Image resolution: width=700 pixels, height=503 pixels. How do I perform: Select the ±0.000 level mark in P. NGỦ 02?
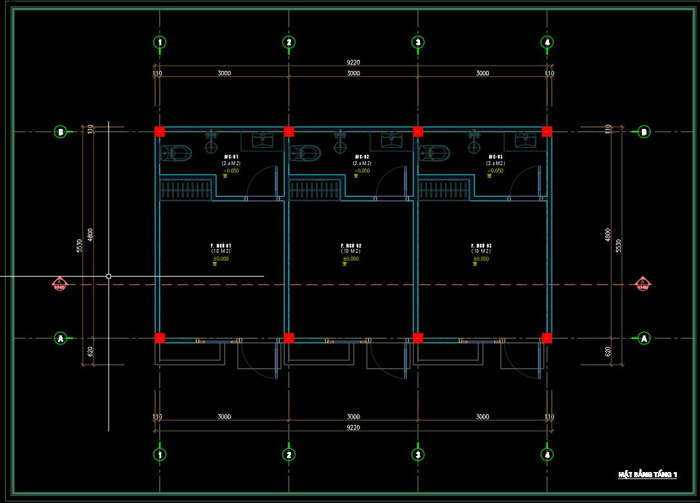(x=351, y=259)
